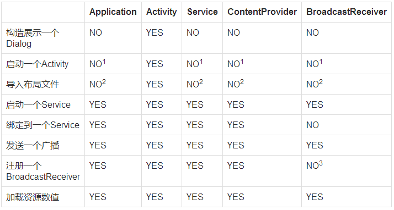Click the Application column header

(x=113, y=12)
